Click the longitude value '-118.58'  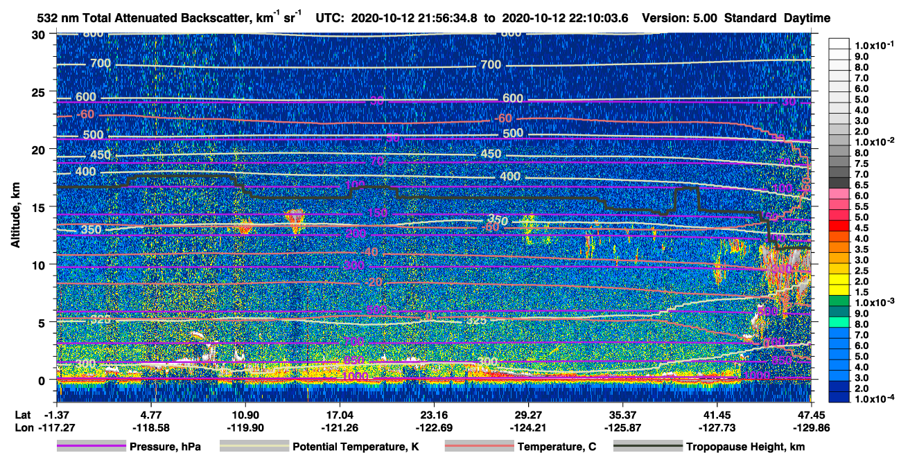[x=150, y=427]
